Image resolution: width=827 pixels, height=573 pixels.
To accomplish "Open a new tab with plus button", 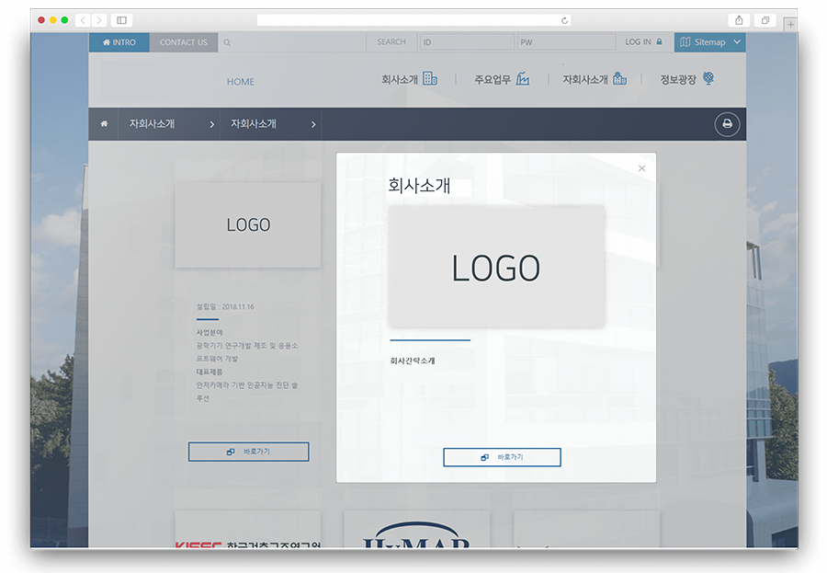I will point(790,24).
